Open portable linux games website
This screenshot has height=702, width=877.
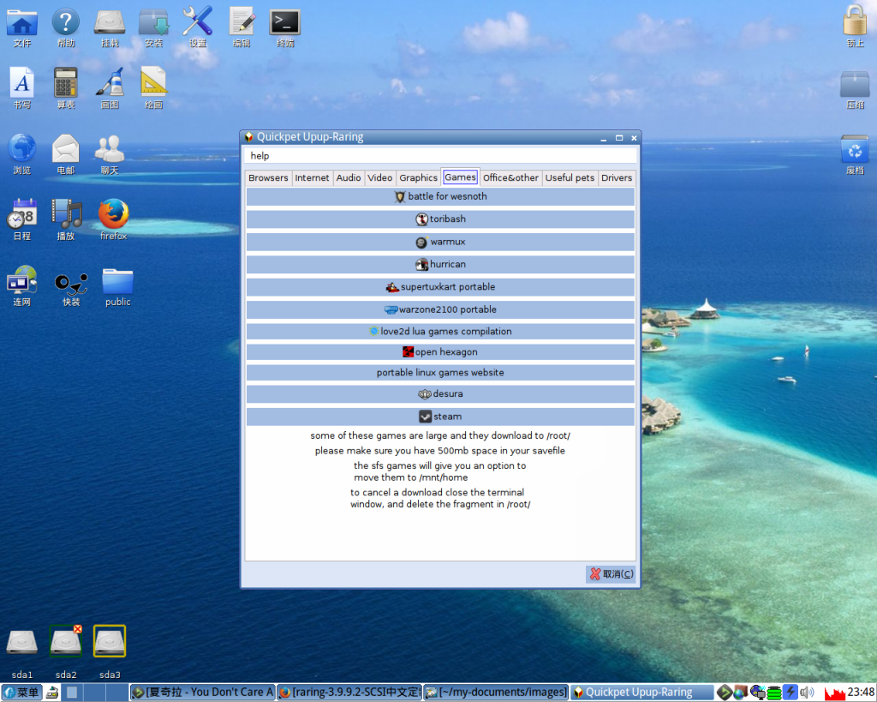[x=440, y=372]
